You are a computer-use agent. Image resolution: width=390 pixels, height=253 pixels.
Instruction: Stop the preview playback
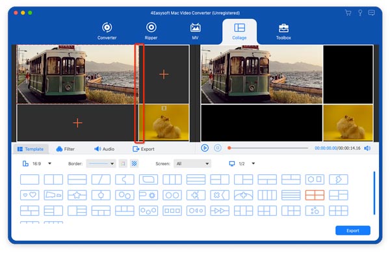218,148
